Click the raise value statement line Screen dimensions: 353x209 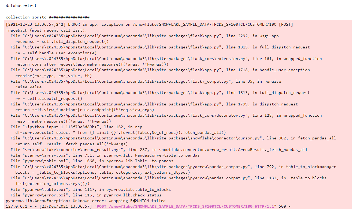click(28, 87)
